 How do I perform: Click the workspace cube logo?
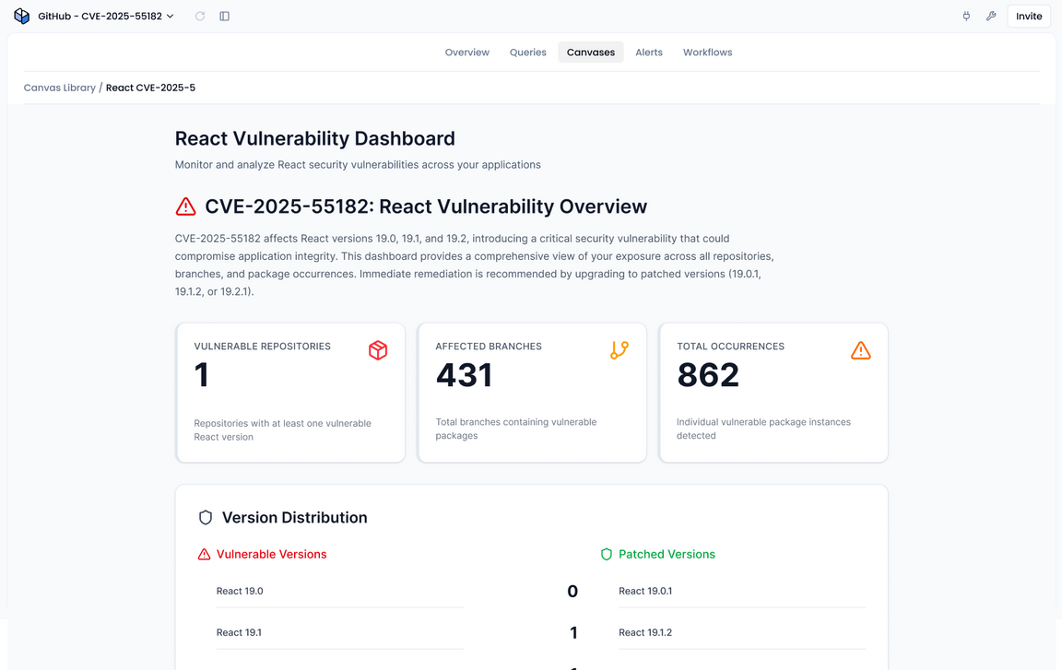point(20,16)
